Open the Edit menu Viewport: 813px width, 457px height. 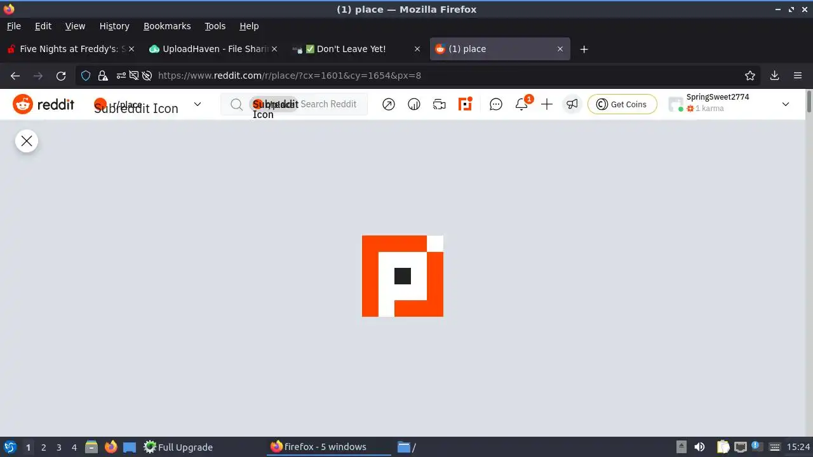(x=43, y=26)
